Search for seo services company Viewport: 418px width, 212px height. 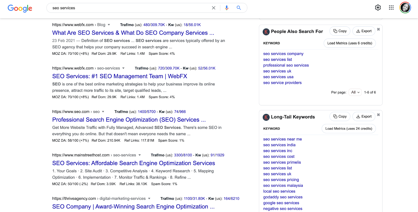[283, 54]
